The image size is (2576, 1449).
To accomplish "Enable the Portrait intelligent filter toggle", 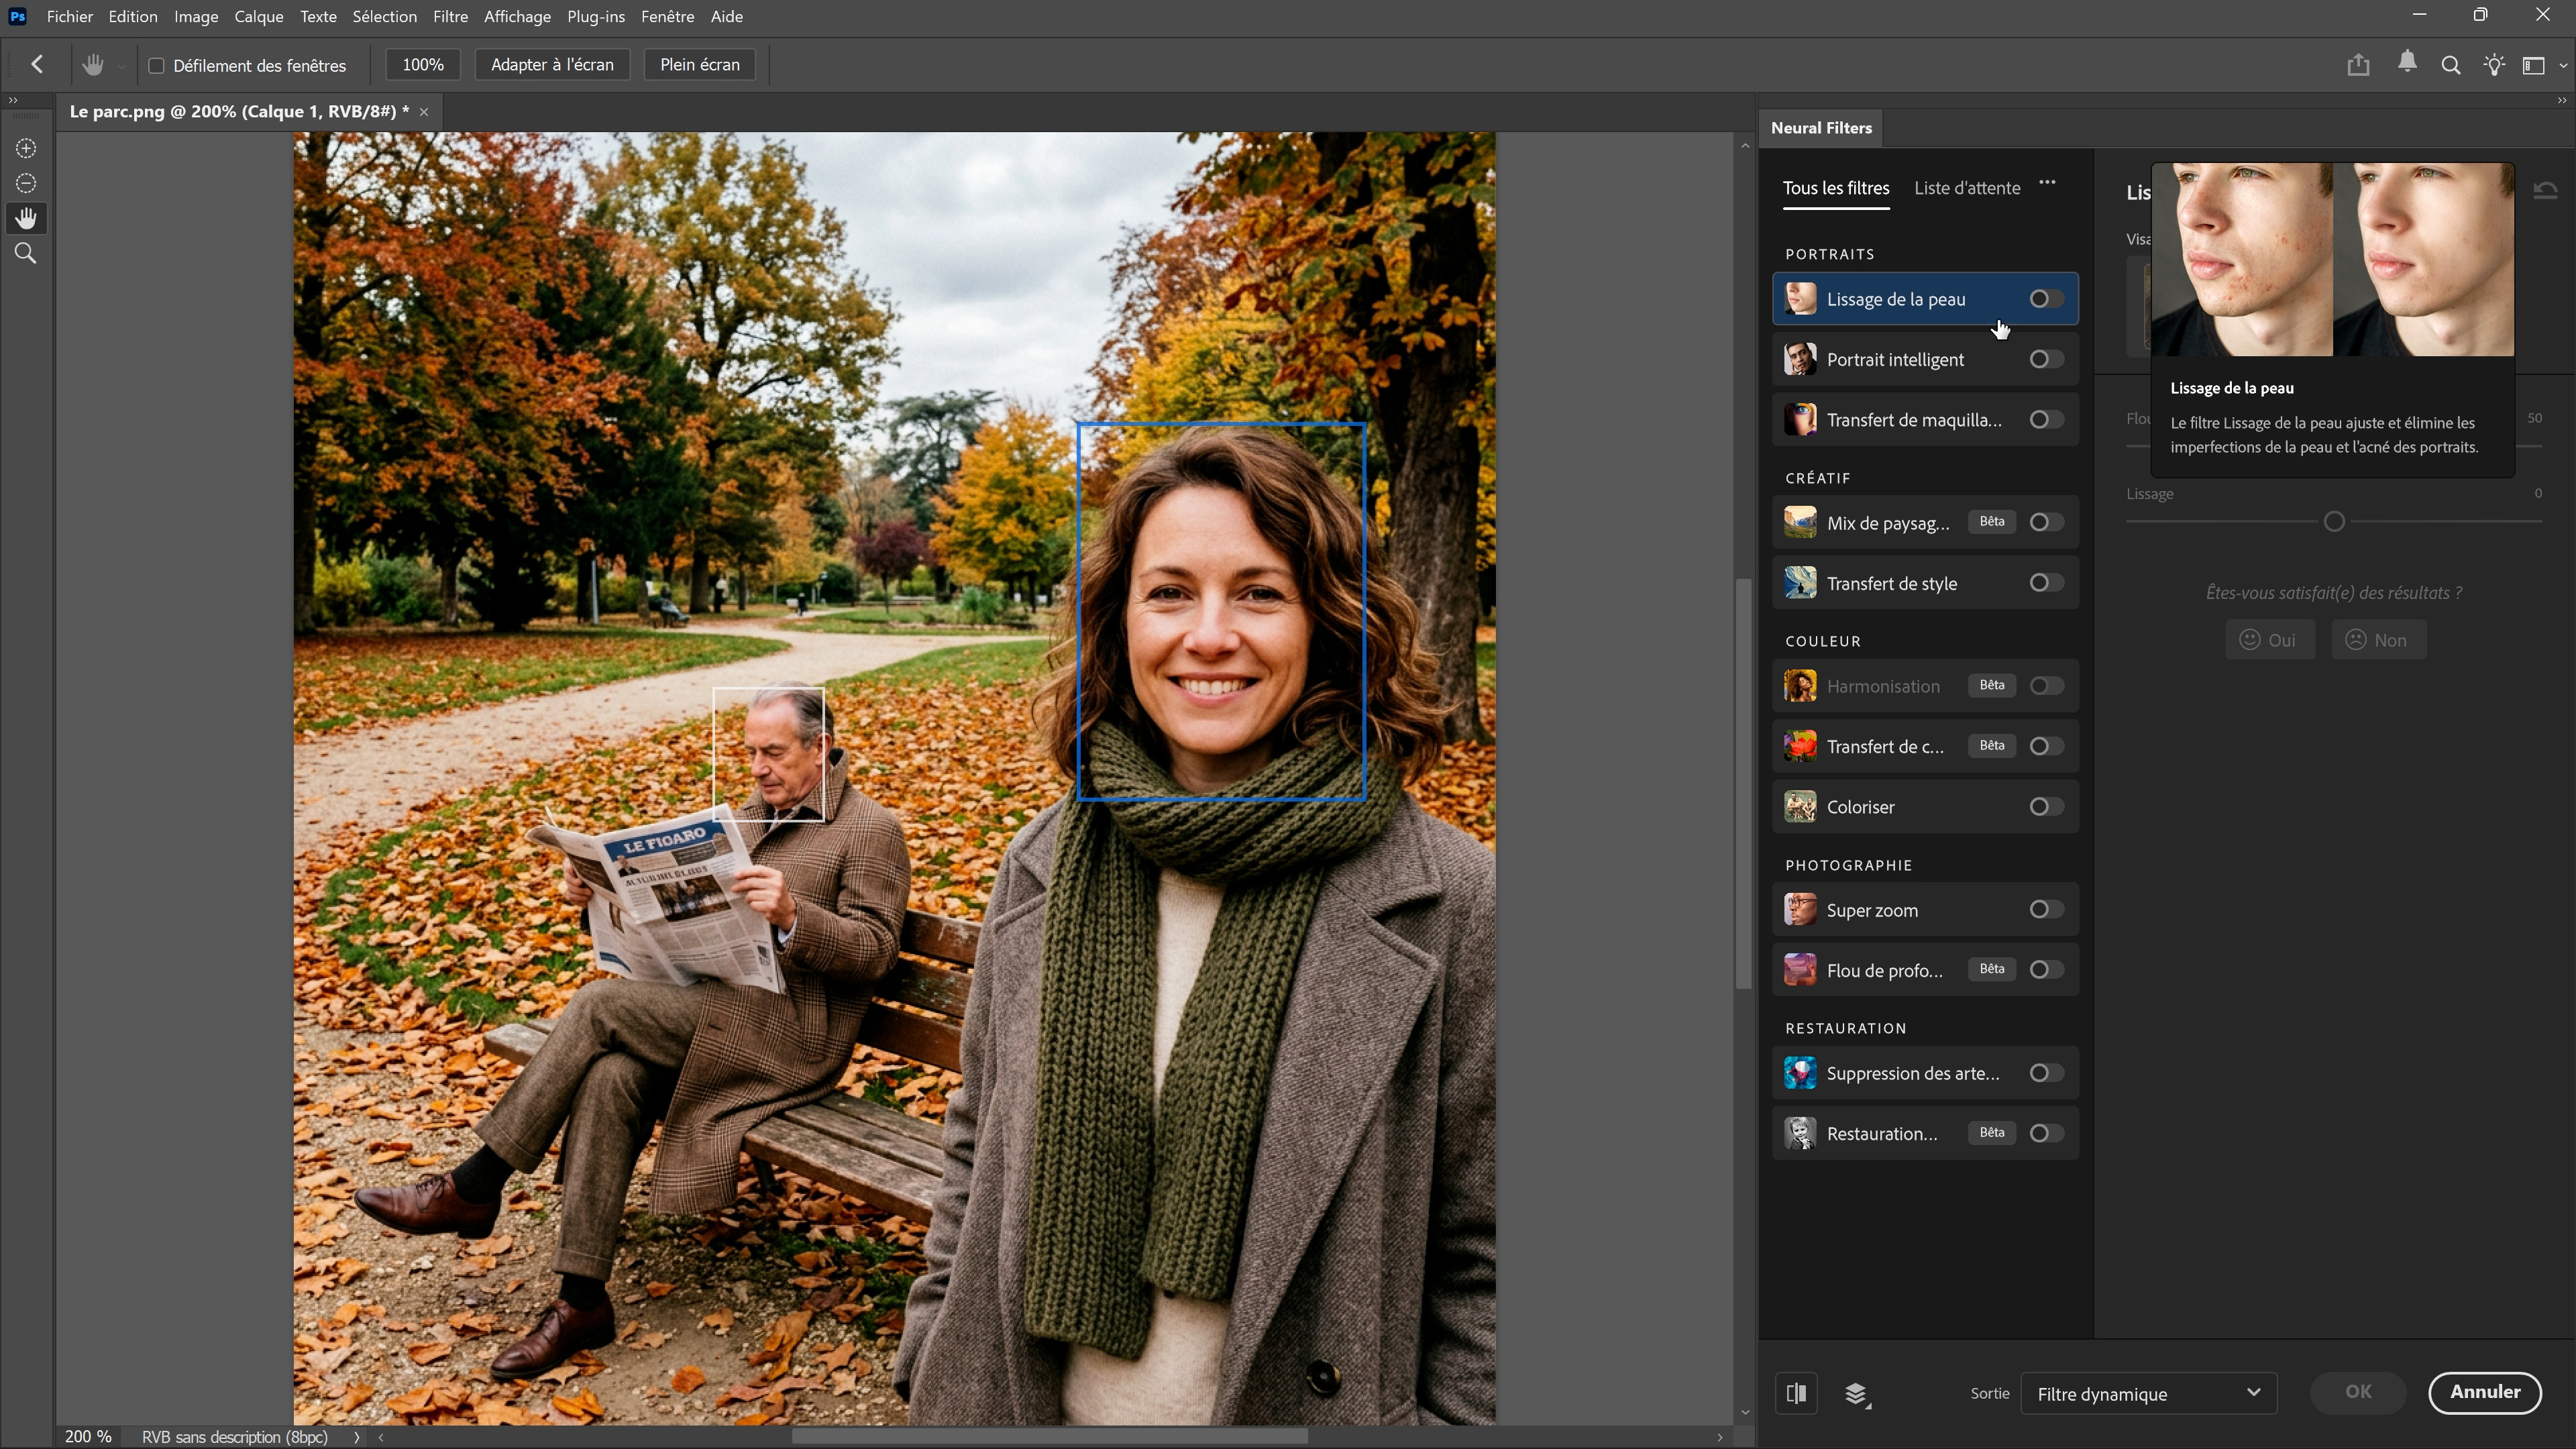I will [2045, 360].
